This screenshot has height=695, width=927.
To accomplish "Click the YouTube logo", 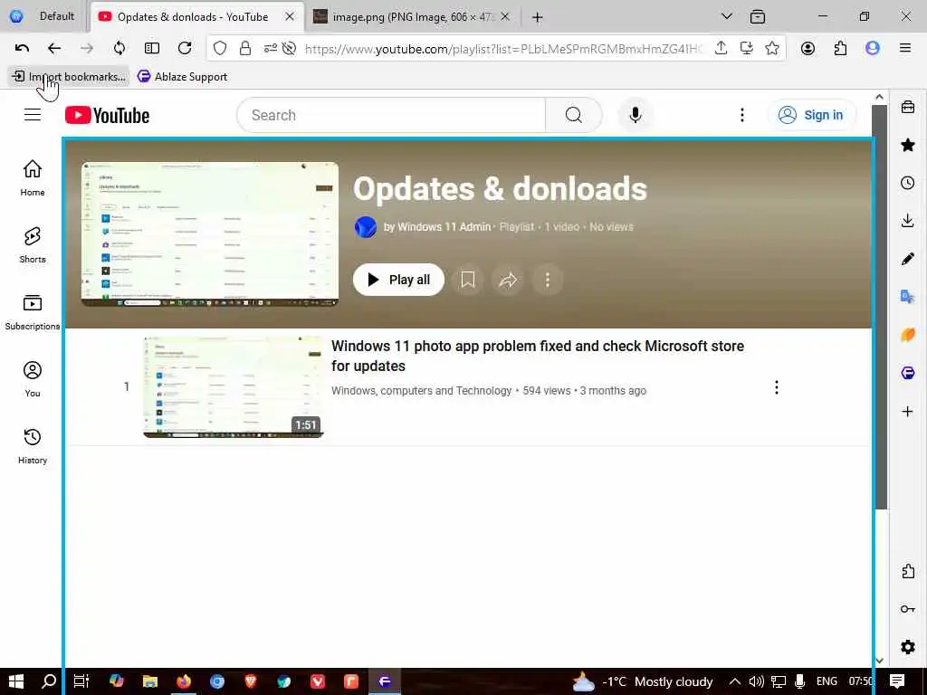I will coord(107,115).
